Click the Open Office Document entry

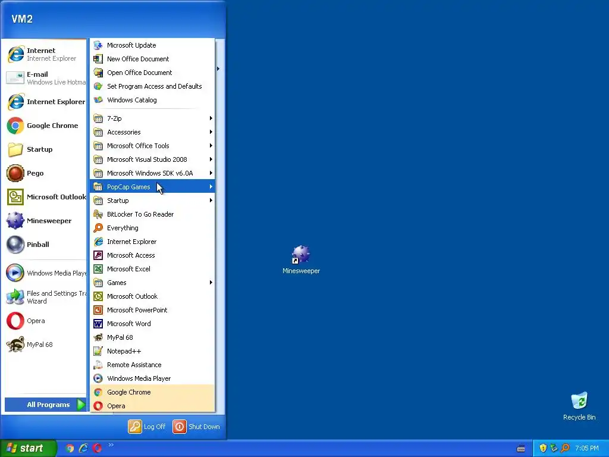tap(152, 73)
